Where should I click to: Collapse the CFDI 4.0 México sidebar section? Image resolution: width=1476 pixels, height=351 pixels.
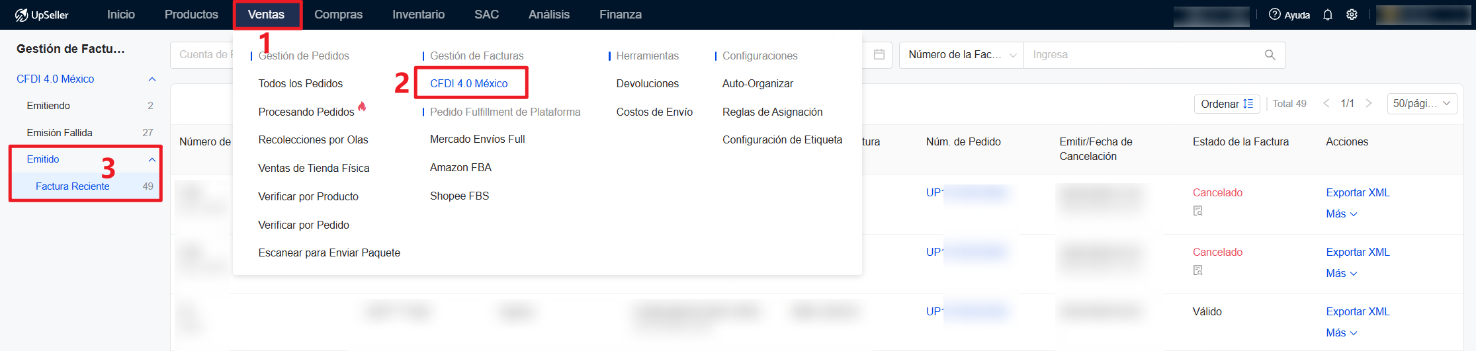click(152, 79)
